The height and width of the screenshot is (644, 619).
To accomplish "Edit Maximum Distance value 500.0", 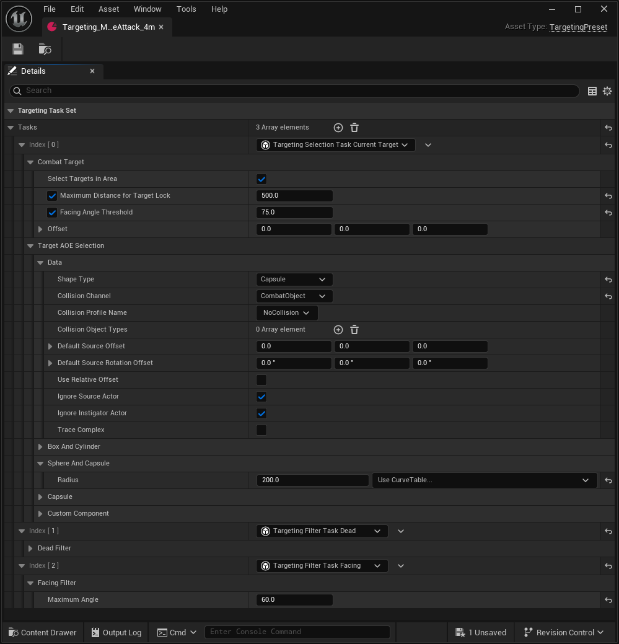I will [x=294, y=196].
